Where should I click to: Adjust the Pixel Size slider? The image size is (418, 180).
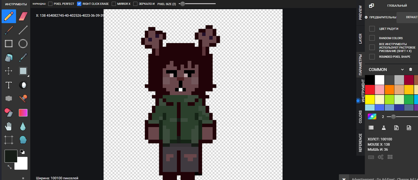(197, 4)
